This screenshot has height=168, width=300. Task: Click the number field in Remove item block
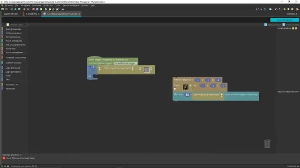click(x=187, y=94)
